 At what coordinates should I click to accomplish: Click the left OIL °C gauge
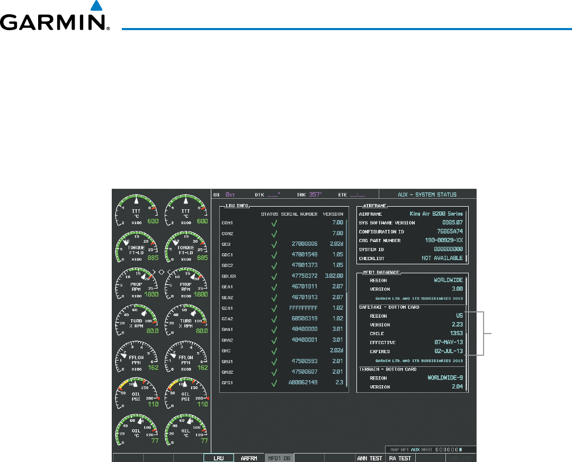click(137, 430)
